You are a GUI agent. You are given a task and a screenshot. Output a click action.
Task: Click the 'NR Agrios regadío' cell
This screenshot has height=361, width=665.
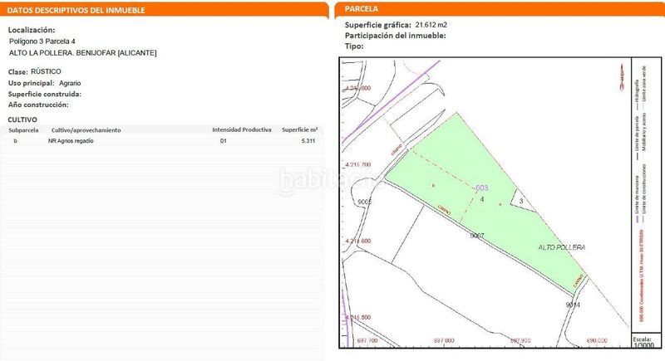pyautogui.click(x=71, y=141)
